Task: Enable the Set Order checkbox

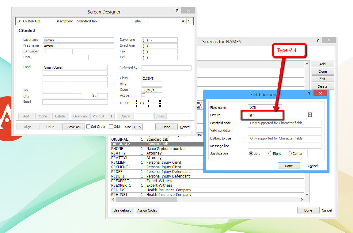Action: click(x=89, y=127)
